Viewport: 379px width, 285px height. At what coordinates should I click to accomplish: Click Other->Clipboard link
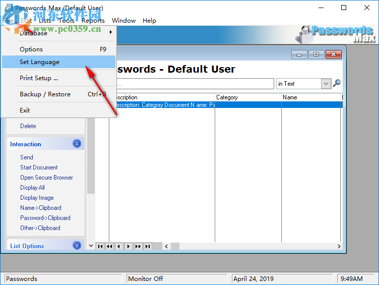pos(40,228)
